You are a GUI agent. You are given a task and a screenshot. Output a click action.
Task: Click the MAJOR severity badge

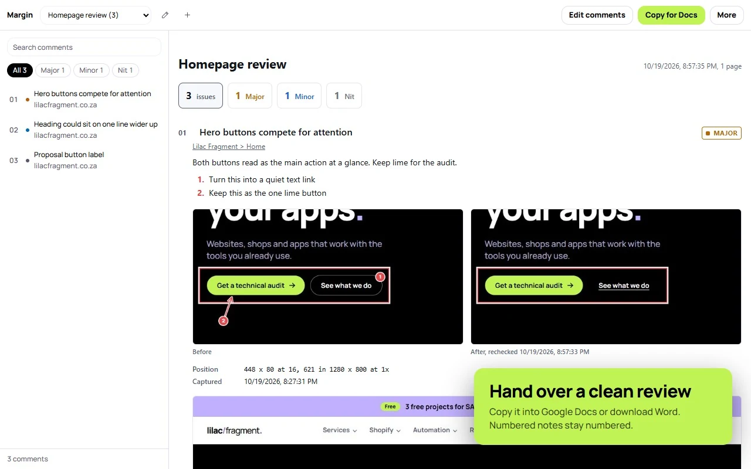click(722, 133)
